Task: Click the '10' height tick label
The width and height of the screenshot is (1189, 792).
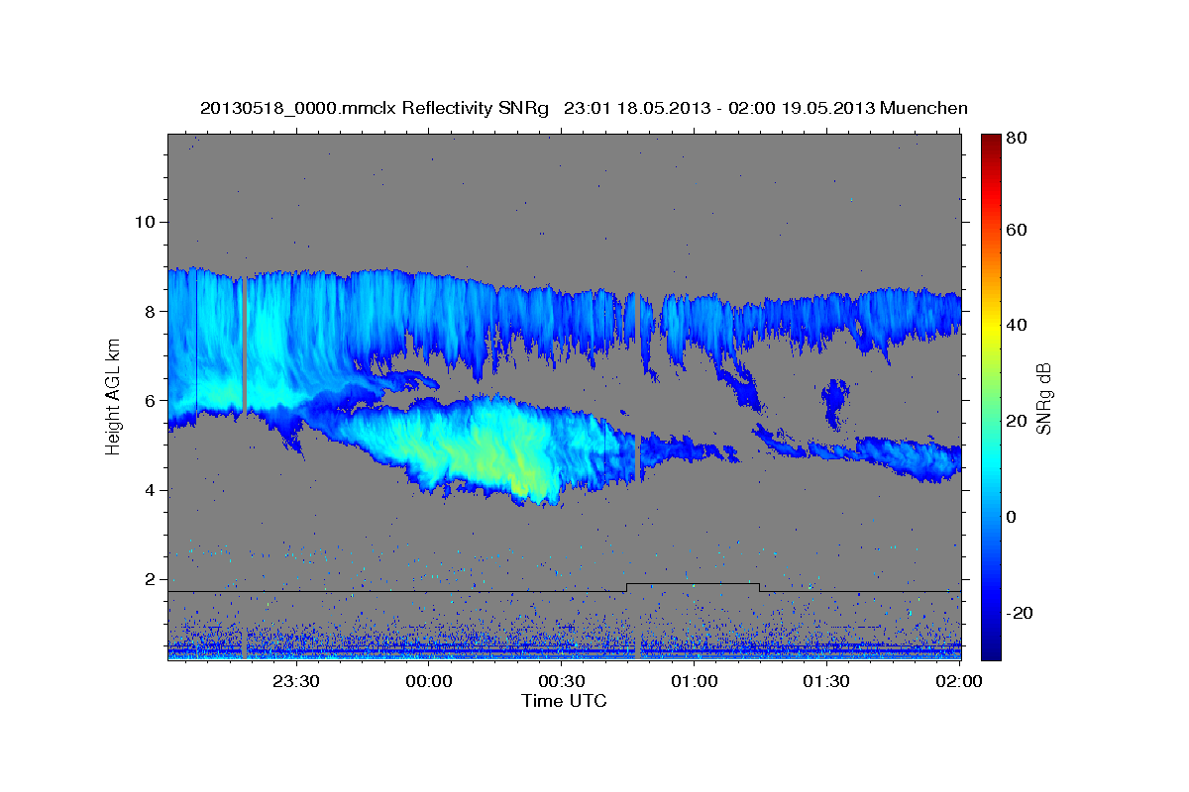Action: [144, 222]
